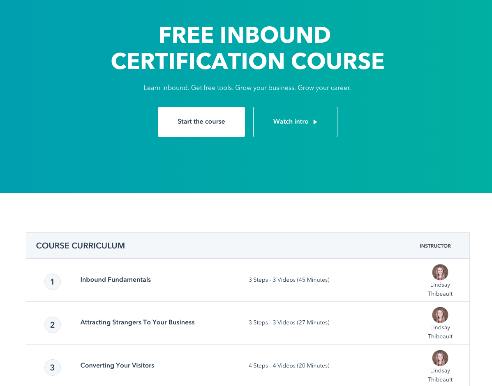
Task: Click Lindsay Thibeault name in Converting Your Visitors row
Action: 440,375
